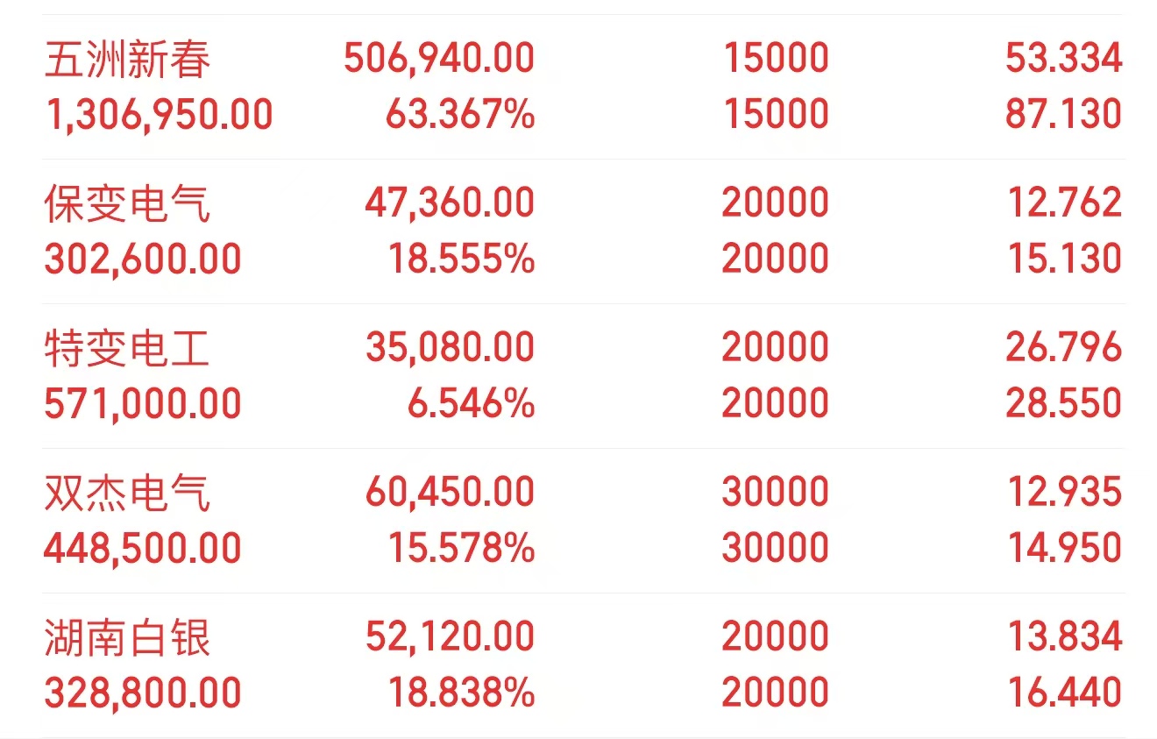This screenshot has width=1157, height=739.
Task: Open the 湖南白银 stock holding
Action: (x=128, y=638)
